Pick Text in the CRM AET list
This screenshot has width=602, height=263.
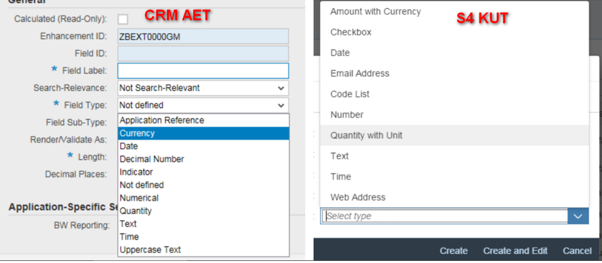click(x=204, y=224)
